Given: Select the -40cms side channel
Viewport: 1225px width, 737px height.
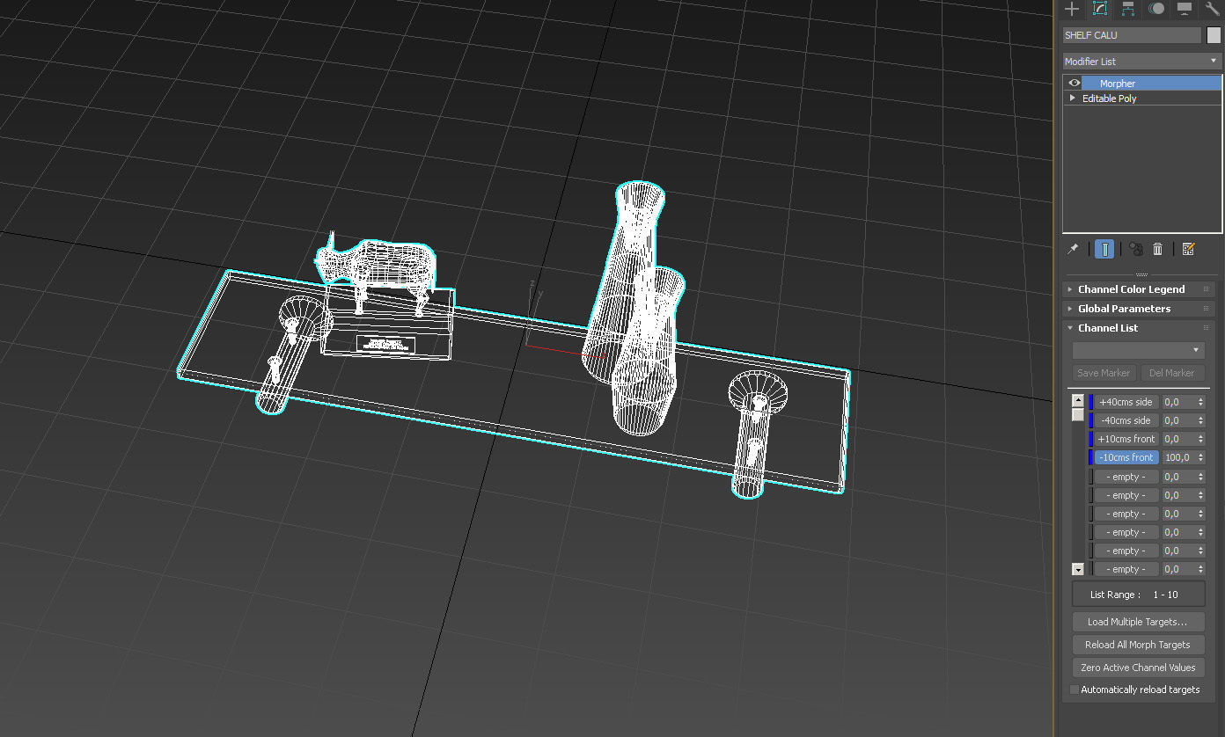Looking at the screenshot, I should pos(1126,420).
